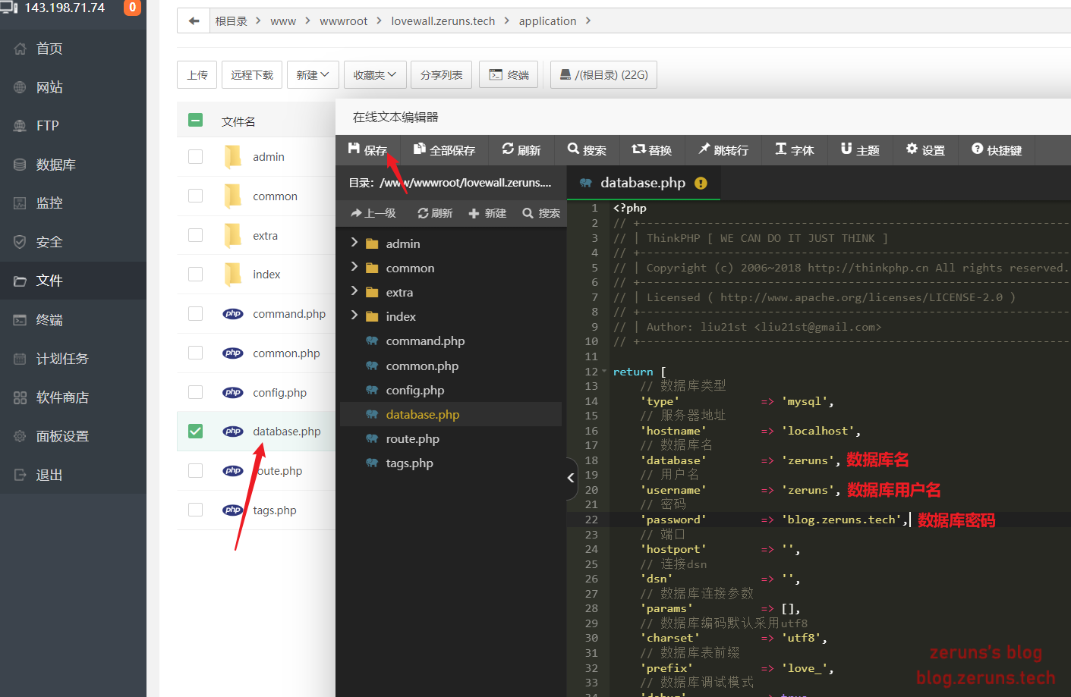The width and height of the screenshot is (1071, 697).
Task: Refresh editor using 刷新 in top toolbar
Action: click(521, 150)
